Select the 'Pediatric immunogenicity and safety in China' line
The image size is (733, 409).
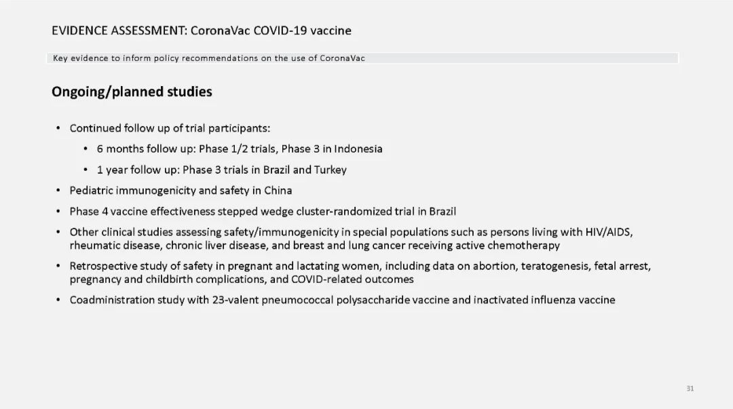(181, 190)
